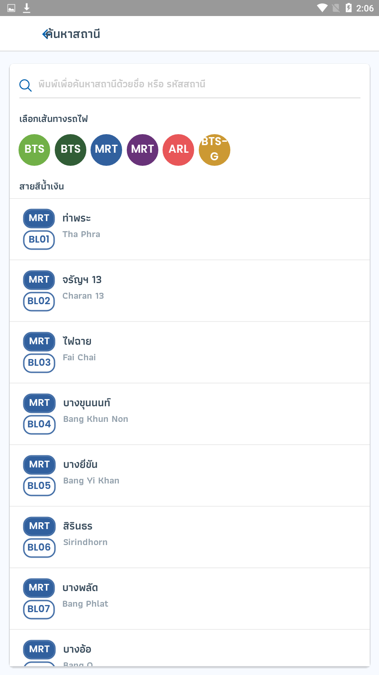Click the search input field to type a station
This screenshot has width=379, height=675.
pyautogui.click(x=189, y=84)
